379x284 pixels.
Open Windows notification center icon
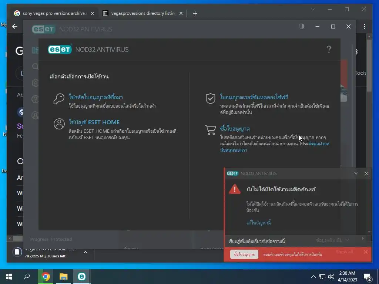pyautogui.click(x=368, y=277)
